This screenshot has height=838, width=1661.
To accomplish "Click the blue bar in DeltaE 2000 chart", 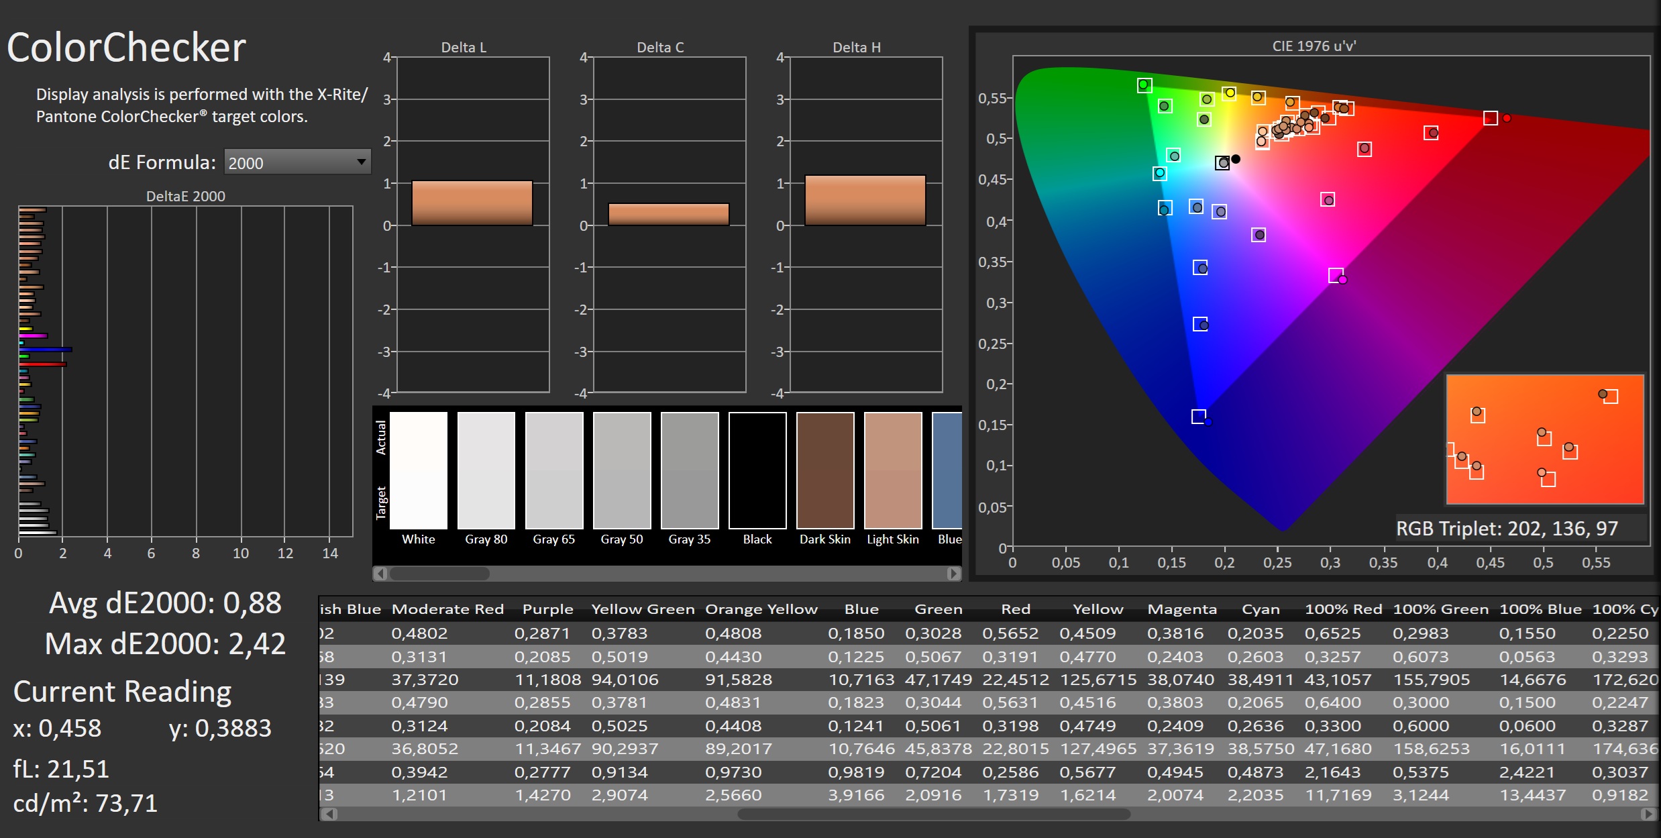I will pos(46,350).
